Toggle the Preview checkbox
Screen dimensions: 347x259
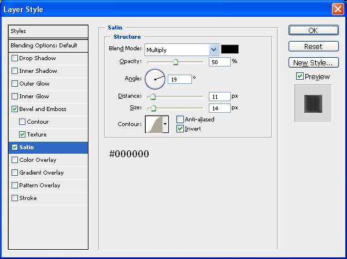300,76
